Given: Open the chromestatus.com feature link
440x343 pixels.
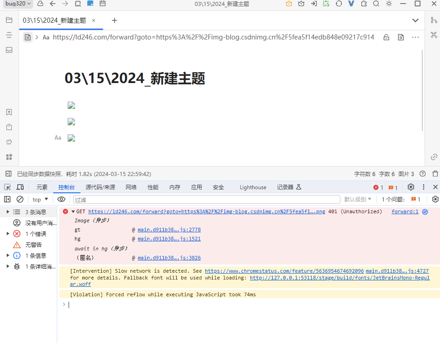Looking at the screenshot, I should tap(284, 271).
